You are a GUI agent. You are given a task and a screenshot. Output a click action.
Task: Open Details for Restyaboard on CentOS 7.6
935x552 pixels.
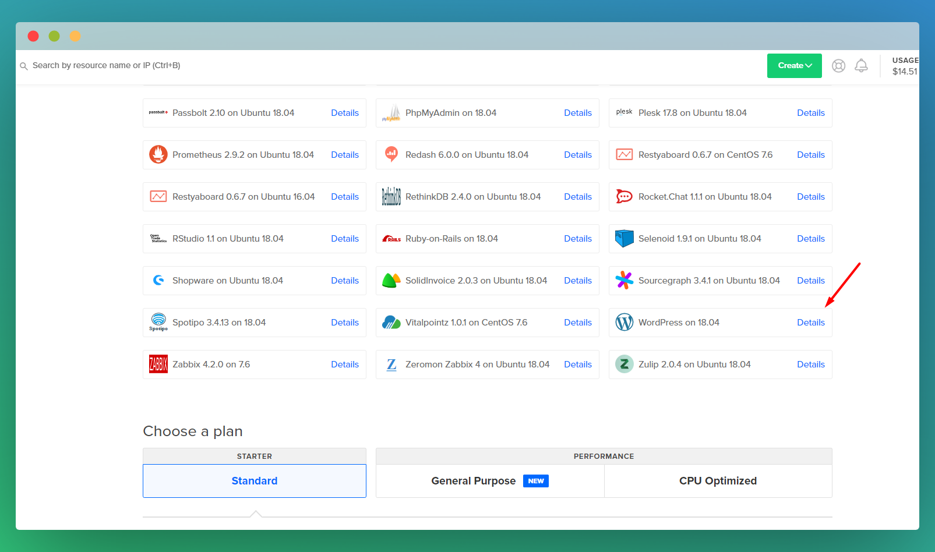811,155
